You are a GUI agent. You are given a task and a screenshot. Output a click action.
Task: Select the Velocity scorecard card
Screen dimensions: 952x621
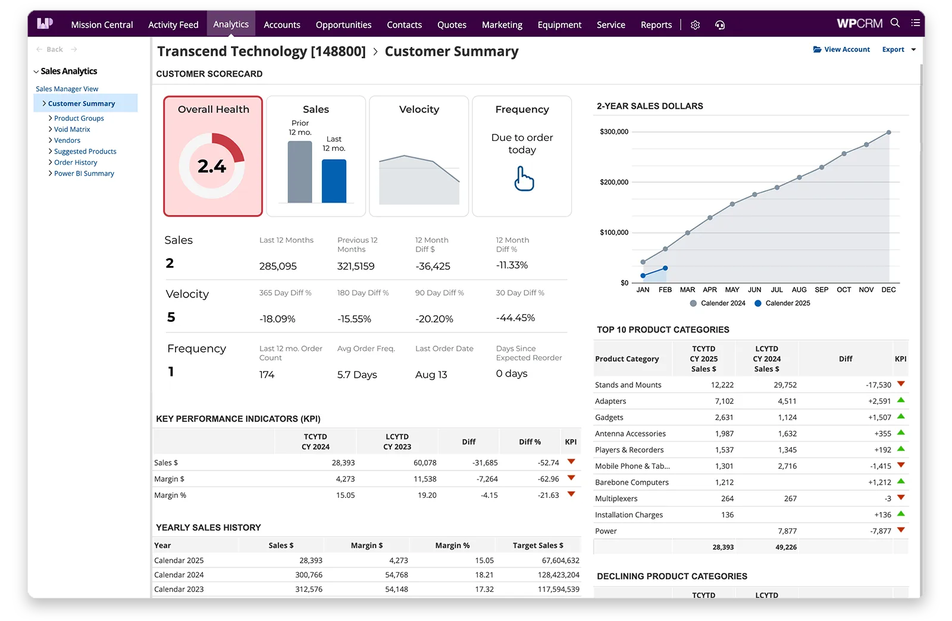coord(419,156)
